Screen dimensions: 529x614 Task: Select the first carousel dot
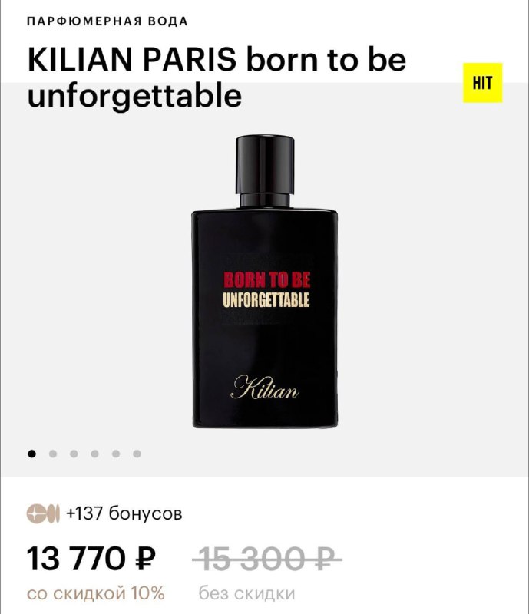[32, 454]
